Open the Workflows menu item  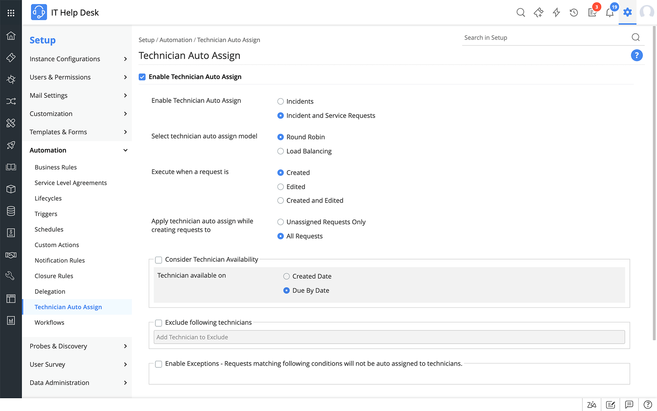49,322
